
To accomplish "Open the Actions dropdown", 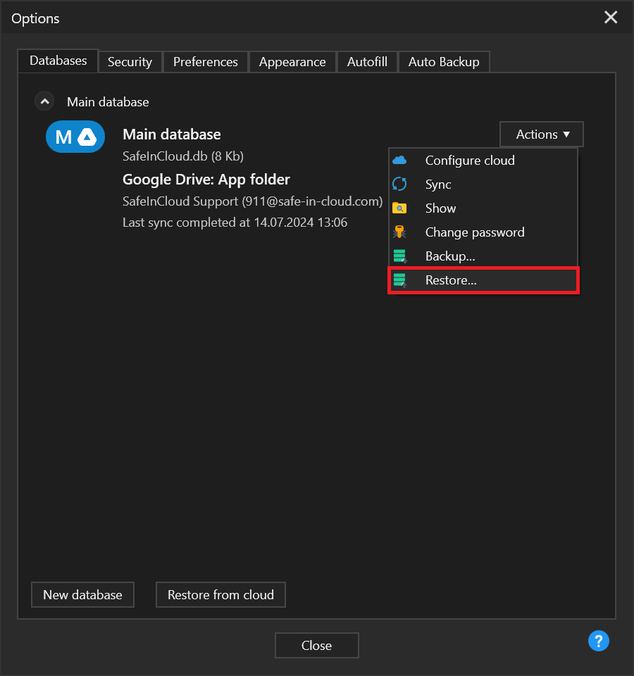I will tap(542, 134).
